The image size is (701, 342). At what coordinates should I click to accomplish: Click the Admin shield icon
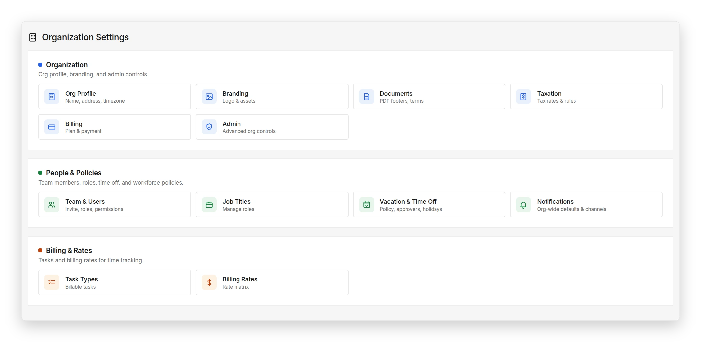pyautogui.click(x=209, y=127)
